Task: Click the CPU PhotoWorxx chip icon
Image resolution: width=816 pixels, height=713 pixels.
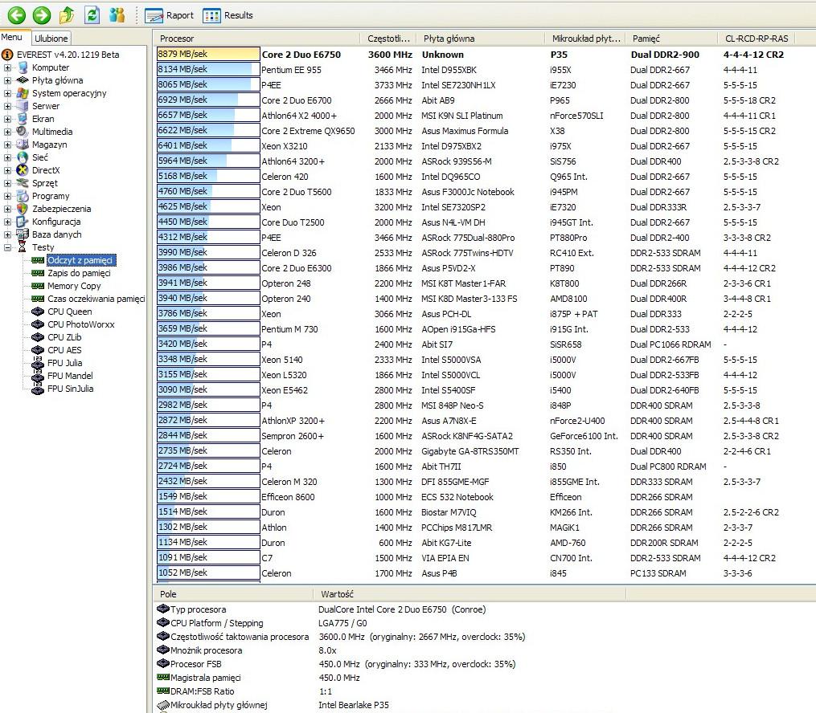Action: 37,324
